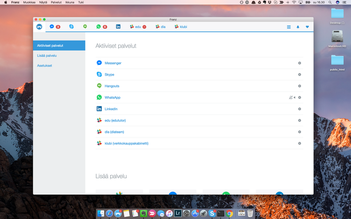This screenshot has height=219, width=351.
Task: Switch to the Messenger service tab
Action: pyautogui.click(x=55, y=27)
